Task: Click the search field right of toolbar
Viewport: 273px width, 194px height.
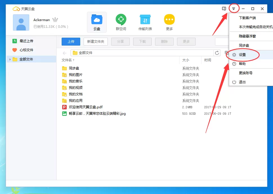Action: point(222,42)
